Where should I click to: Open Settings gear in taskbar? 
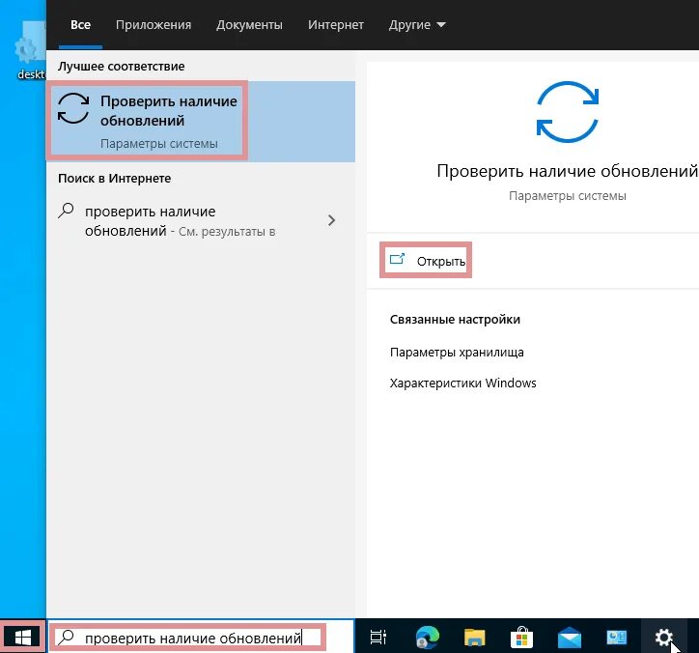tap(664, 637)
